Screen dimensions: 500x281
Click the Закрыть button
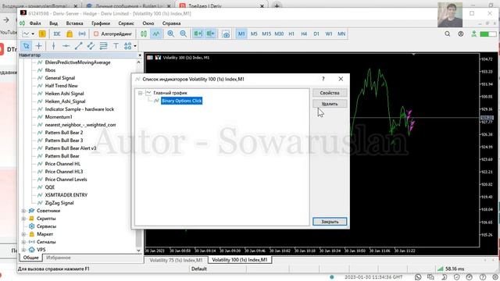point(330,222)
